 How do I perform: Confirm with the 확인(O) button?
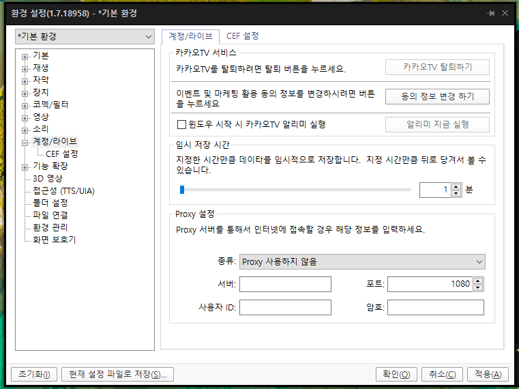click(x=396, y=375)
